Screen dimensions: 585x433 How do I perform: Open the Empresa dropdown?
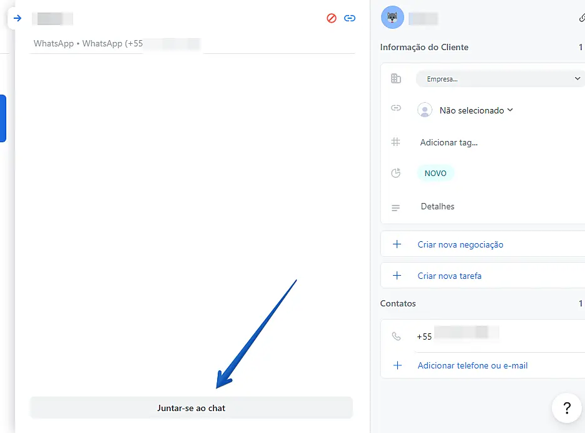point(500,79)
